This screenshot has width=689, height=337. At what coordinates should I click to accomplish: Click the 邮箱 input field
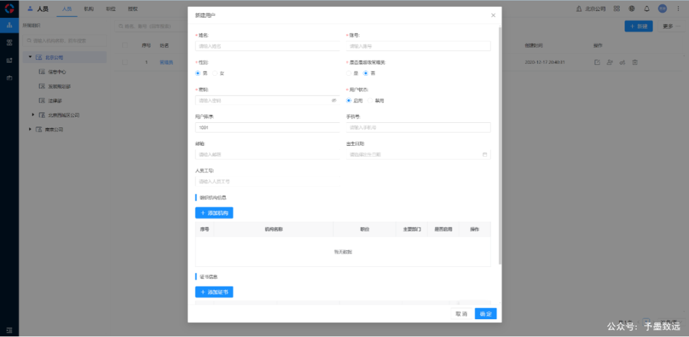click(267, 154)
